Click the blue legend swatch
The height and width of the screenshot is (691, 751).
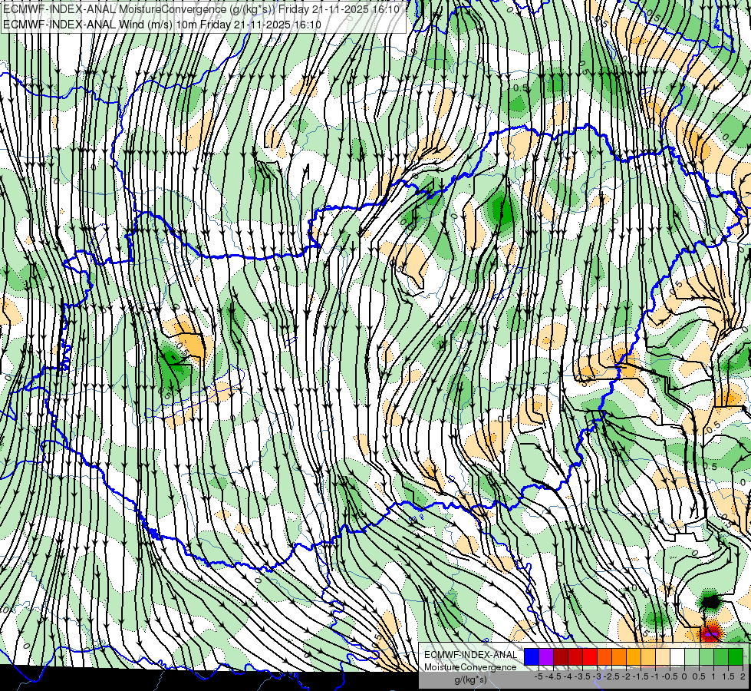(x=532, y=656)
